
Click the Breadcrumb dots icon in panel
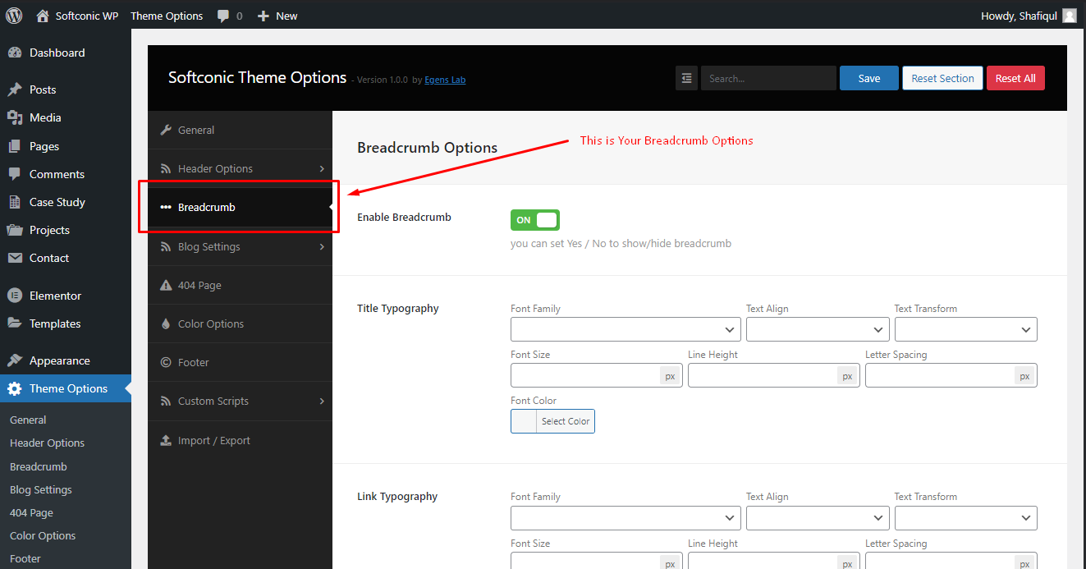pyautogui.click(x=166, y=208)
